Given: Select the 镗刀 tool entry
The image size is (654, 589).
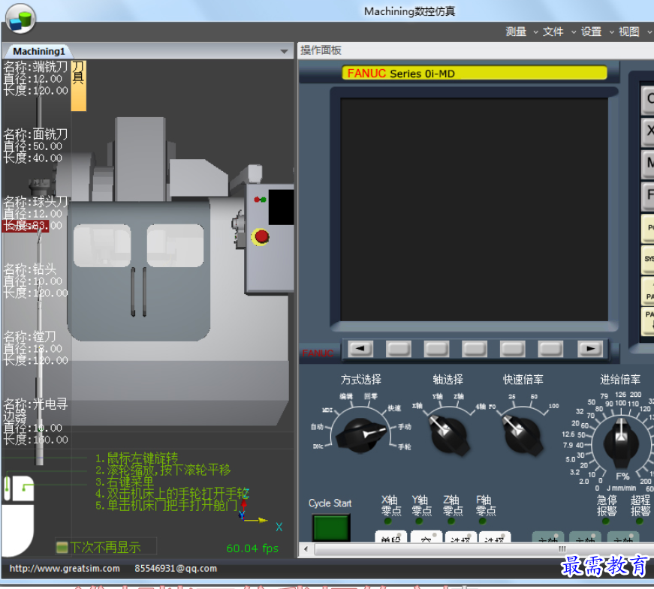Looking at the screenshot, I should 36,348.
